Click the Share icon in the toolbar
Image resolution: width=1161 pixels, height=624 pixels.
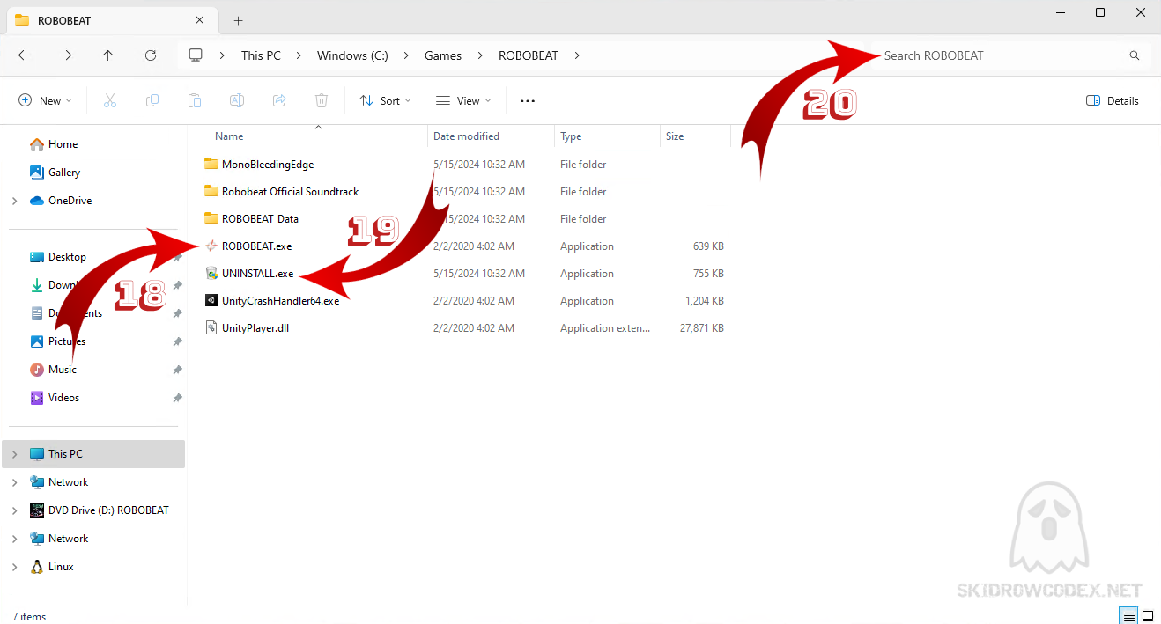[x=279, y=101]
